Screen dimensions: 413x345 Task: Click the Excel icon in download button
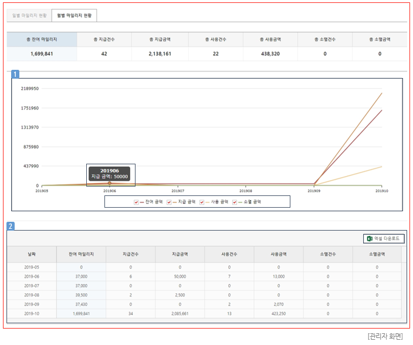click(x=370, y=239)
